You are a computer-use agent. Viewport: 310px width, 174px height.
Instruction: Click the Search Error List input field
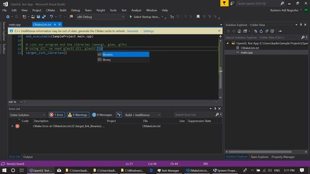pos(194,115)
